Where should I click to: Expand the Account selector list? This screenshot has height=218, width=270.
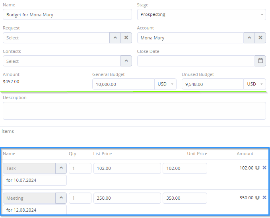click(x=249, y=38)
